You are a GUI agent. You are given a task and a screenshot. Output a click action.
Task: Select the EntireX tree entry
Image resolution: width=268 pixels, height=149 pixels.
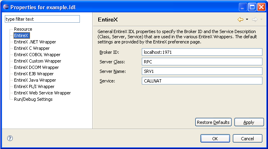tap(22, 35)
